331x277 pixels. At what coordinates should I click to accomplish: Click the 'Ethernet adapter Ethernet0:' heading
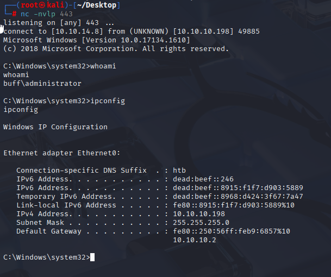pyautogui.click(x=62, y=153)
